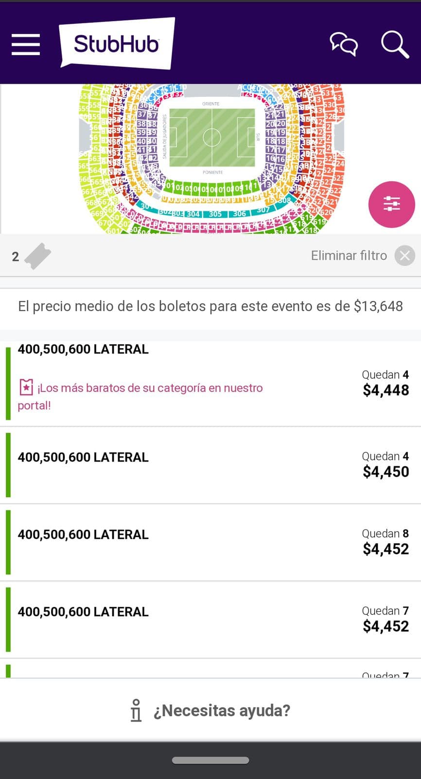
Task: Tap the information icon beside ¿Necesitas ayuda?
Action: [136, 710]
